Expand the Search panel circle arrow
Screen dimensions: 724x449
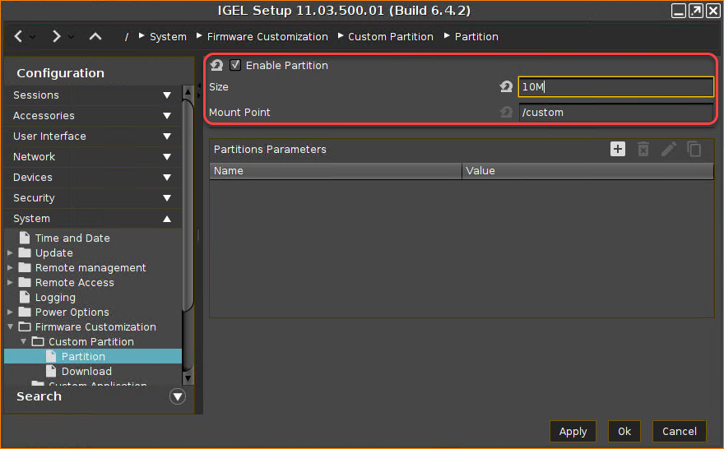coord(177,396)
